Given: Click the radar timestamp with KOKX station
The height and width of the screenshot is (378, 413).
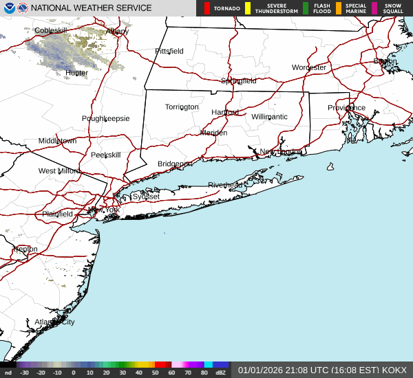Looking at the screenshot, I should pos(323,370).
